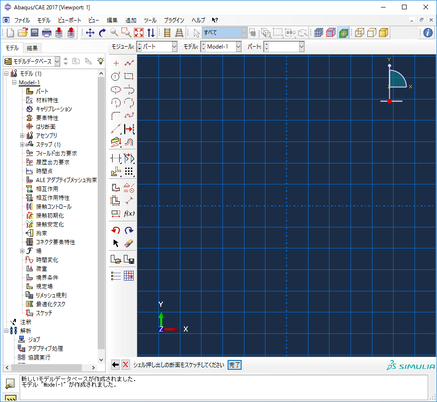Viewport: 437px width, 402px height.
Task: Open the f(x) parameter manager
Action: pos(129,213)
